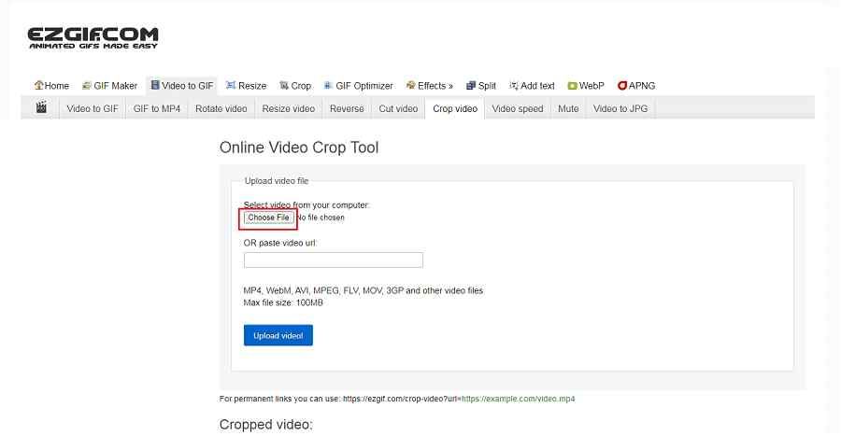The height and width of the screenshot is (436, 841).
Task: Select the Crop video tab
Action: (x=455, y=108)
